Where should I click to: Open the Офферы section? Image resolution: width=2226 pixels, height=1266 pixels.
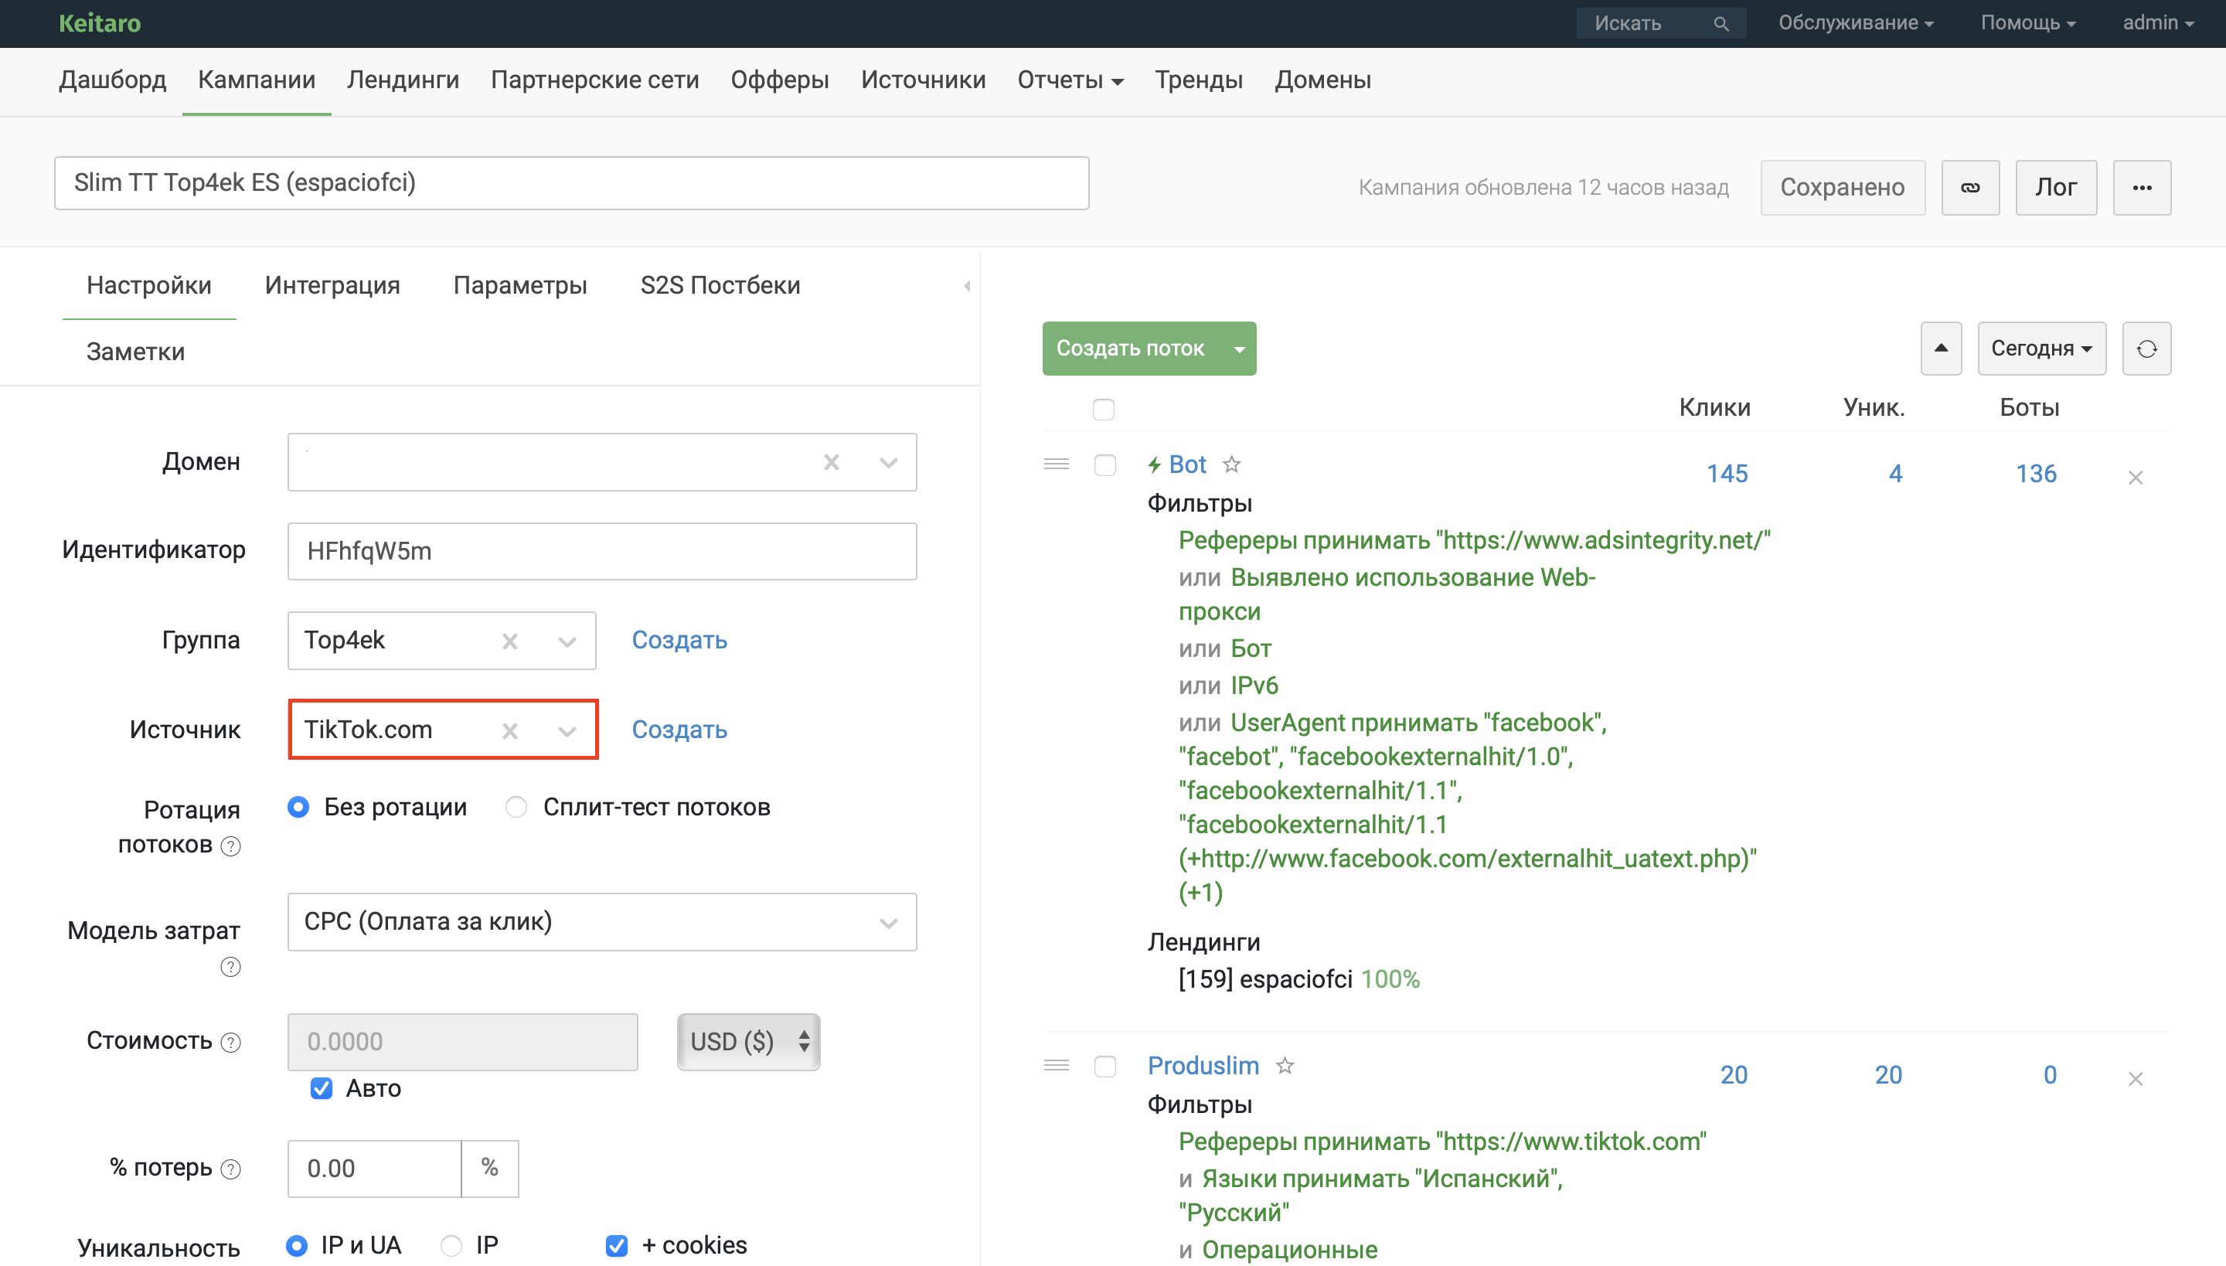[779, 80]
